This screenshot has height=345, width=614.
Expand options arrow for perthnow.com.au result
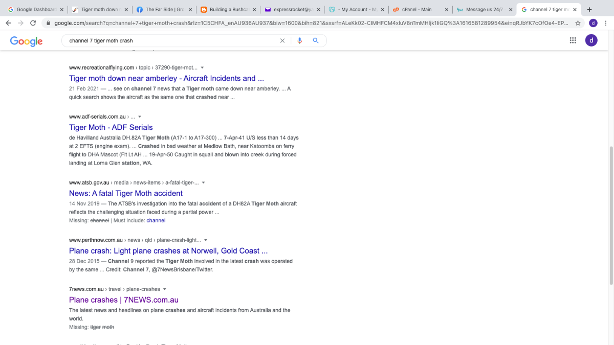coord(206,240)
